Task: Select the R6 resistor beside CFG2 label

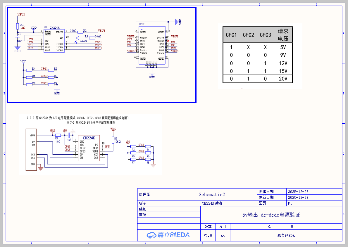Action: pos(29,77)
